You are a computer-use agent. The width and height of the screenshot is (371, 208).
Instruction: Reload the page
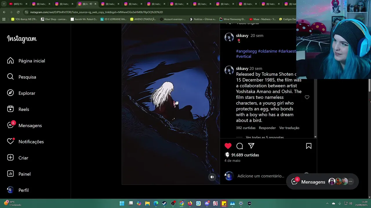click(18, 12)
